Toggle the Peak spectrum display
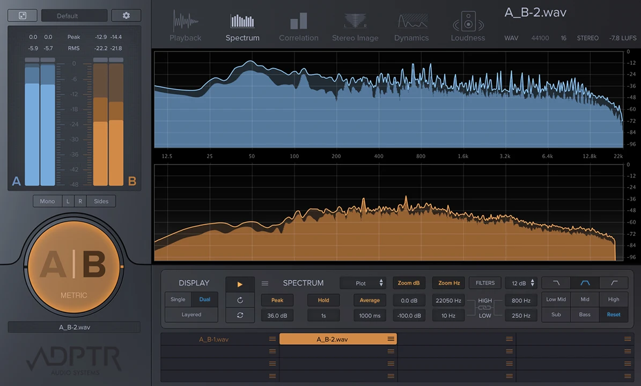Screen dimensions: 641x386 tap(277, 300)
